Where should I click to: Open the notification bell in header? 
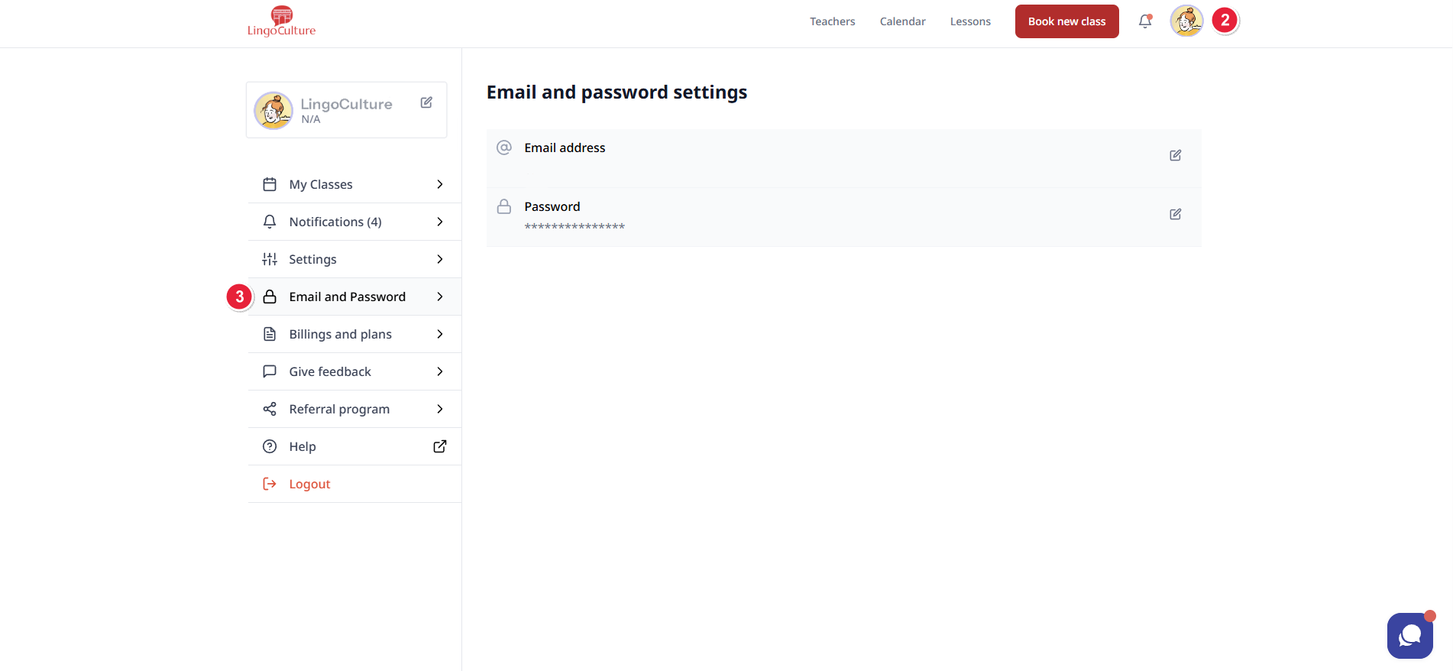[1144, 21]
